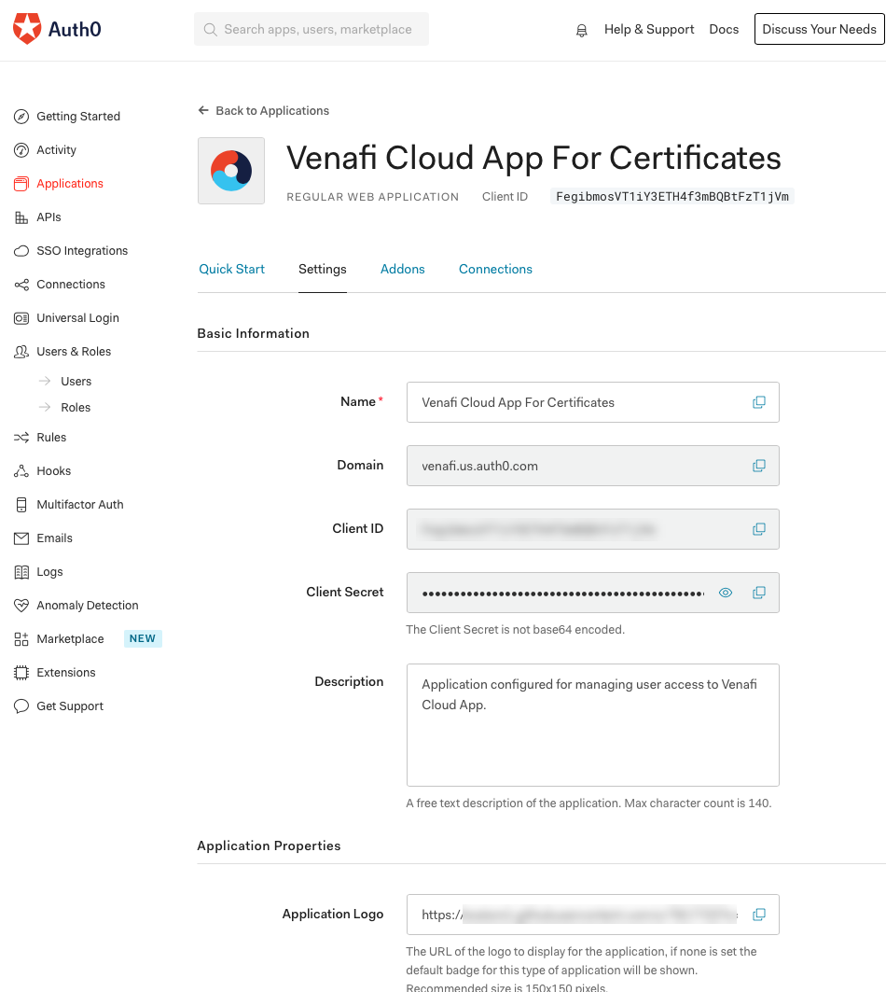
Task: Click the Discuss Your Needs button
Action: click(819, 29)
